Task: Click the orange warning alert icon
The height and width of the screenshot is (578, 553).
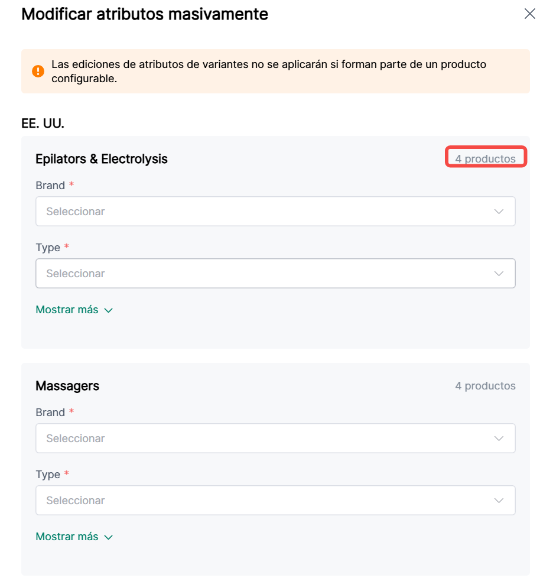Action: coord(38,71)
